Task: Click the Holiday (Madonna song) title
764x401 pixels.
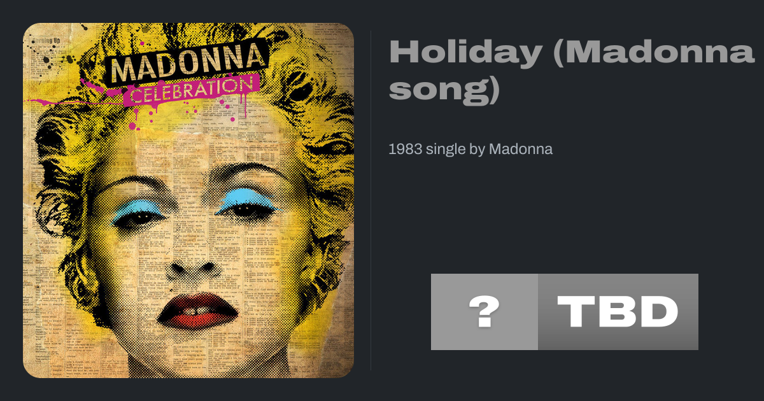Action: point(571,70)
